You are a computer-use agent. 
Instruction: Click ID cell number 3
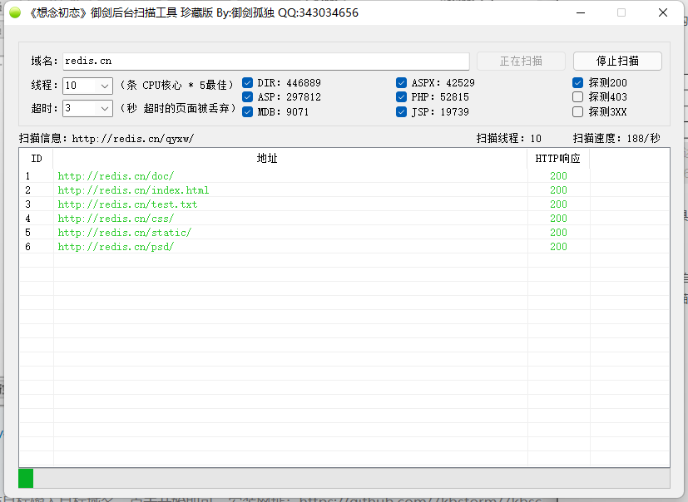click(x=28, y=204)
